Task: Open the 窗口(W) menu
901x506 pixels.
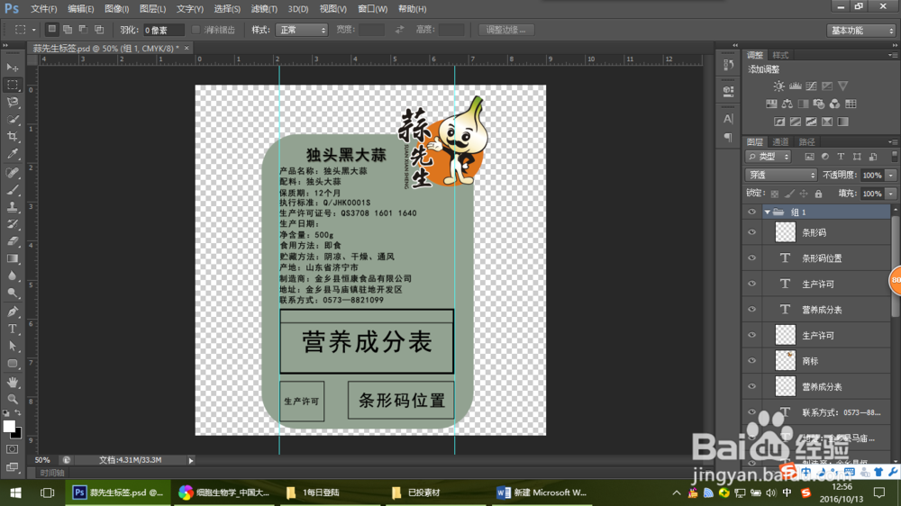Action: point(372,9)
